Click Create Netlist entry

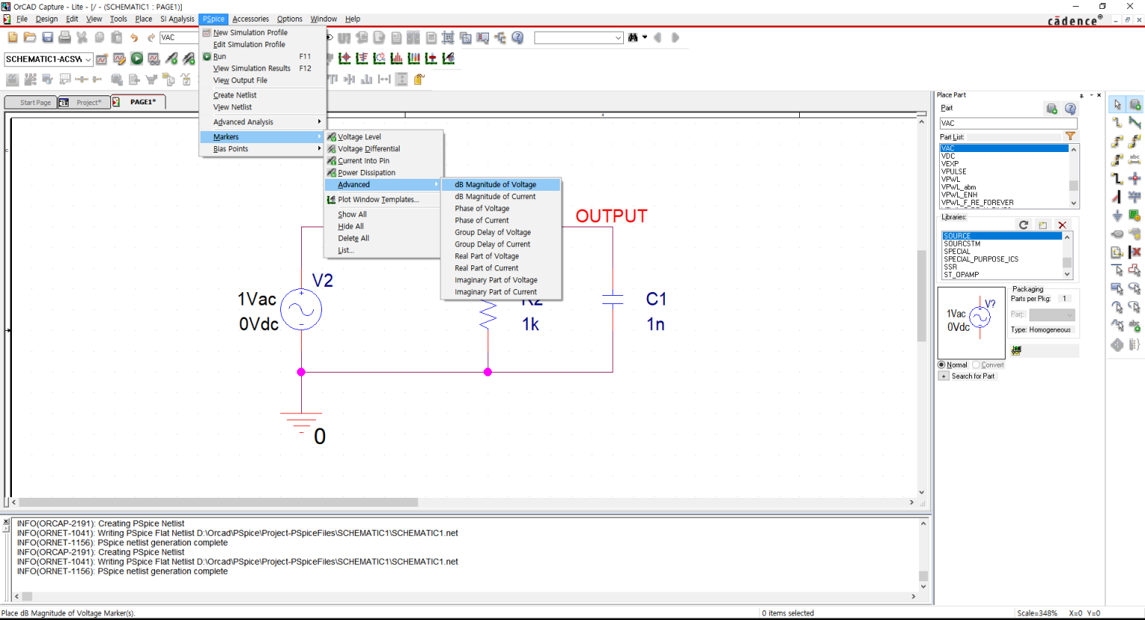[x=264, y=95]
